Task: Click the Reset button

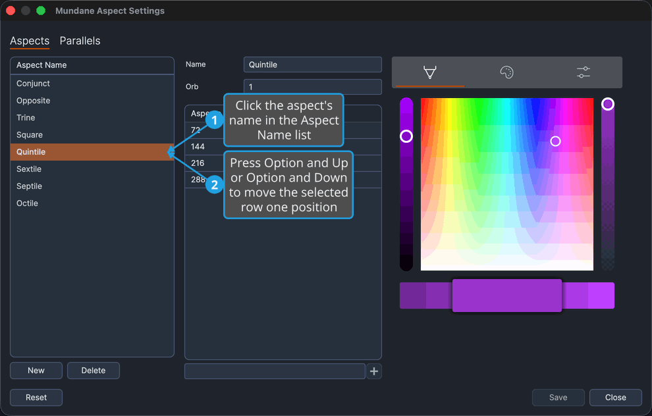Action: pyautogui.click(x=36, y=398)
